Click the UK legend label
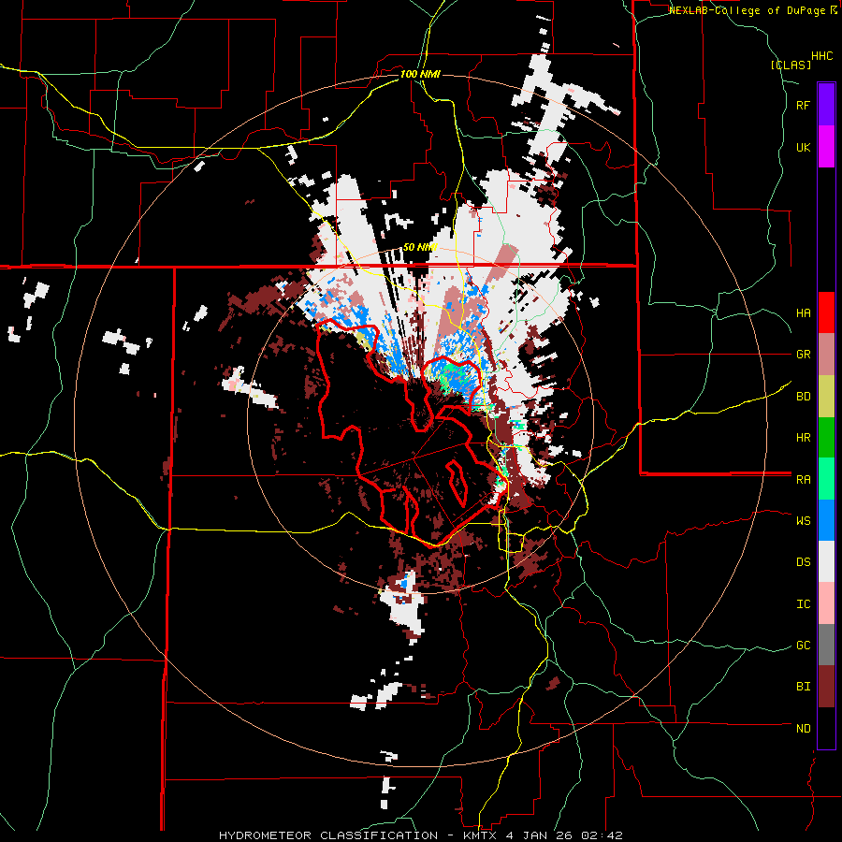Screen dimensions: 842x842 click(803, 147)
